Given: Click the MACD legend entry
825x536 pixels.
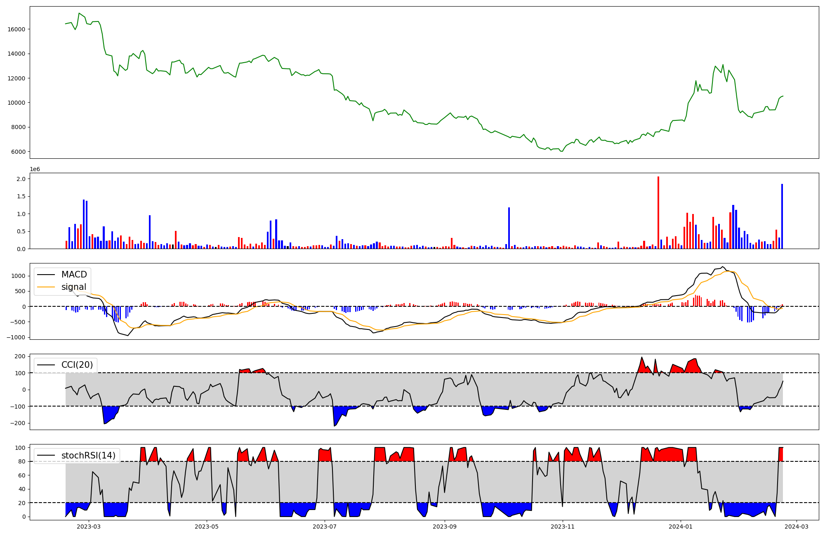Looking at the screenshot, I should click(74, 275).
